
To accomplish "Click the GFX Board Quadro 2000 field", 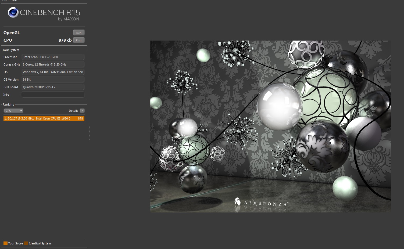I will [53, 87].
